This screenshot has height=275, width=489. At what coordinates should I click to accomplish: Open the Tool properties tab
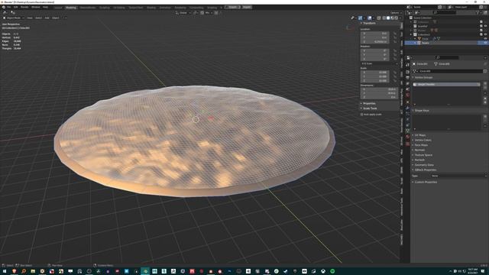pyautogui.click(x=407, y=64)
